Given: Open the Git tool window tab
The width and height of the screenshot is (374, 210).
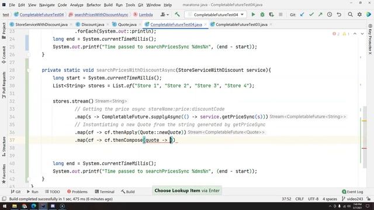Looking at the screenshot, I should (x=16, y=192).
